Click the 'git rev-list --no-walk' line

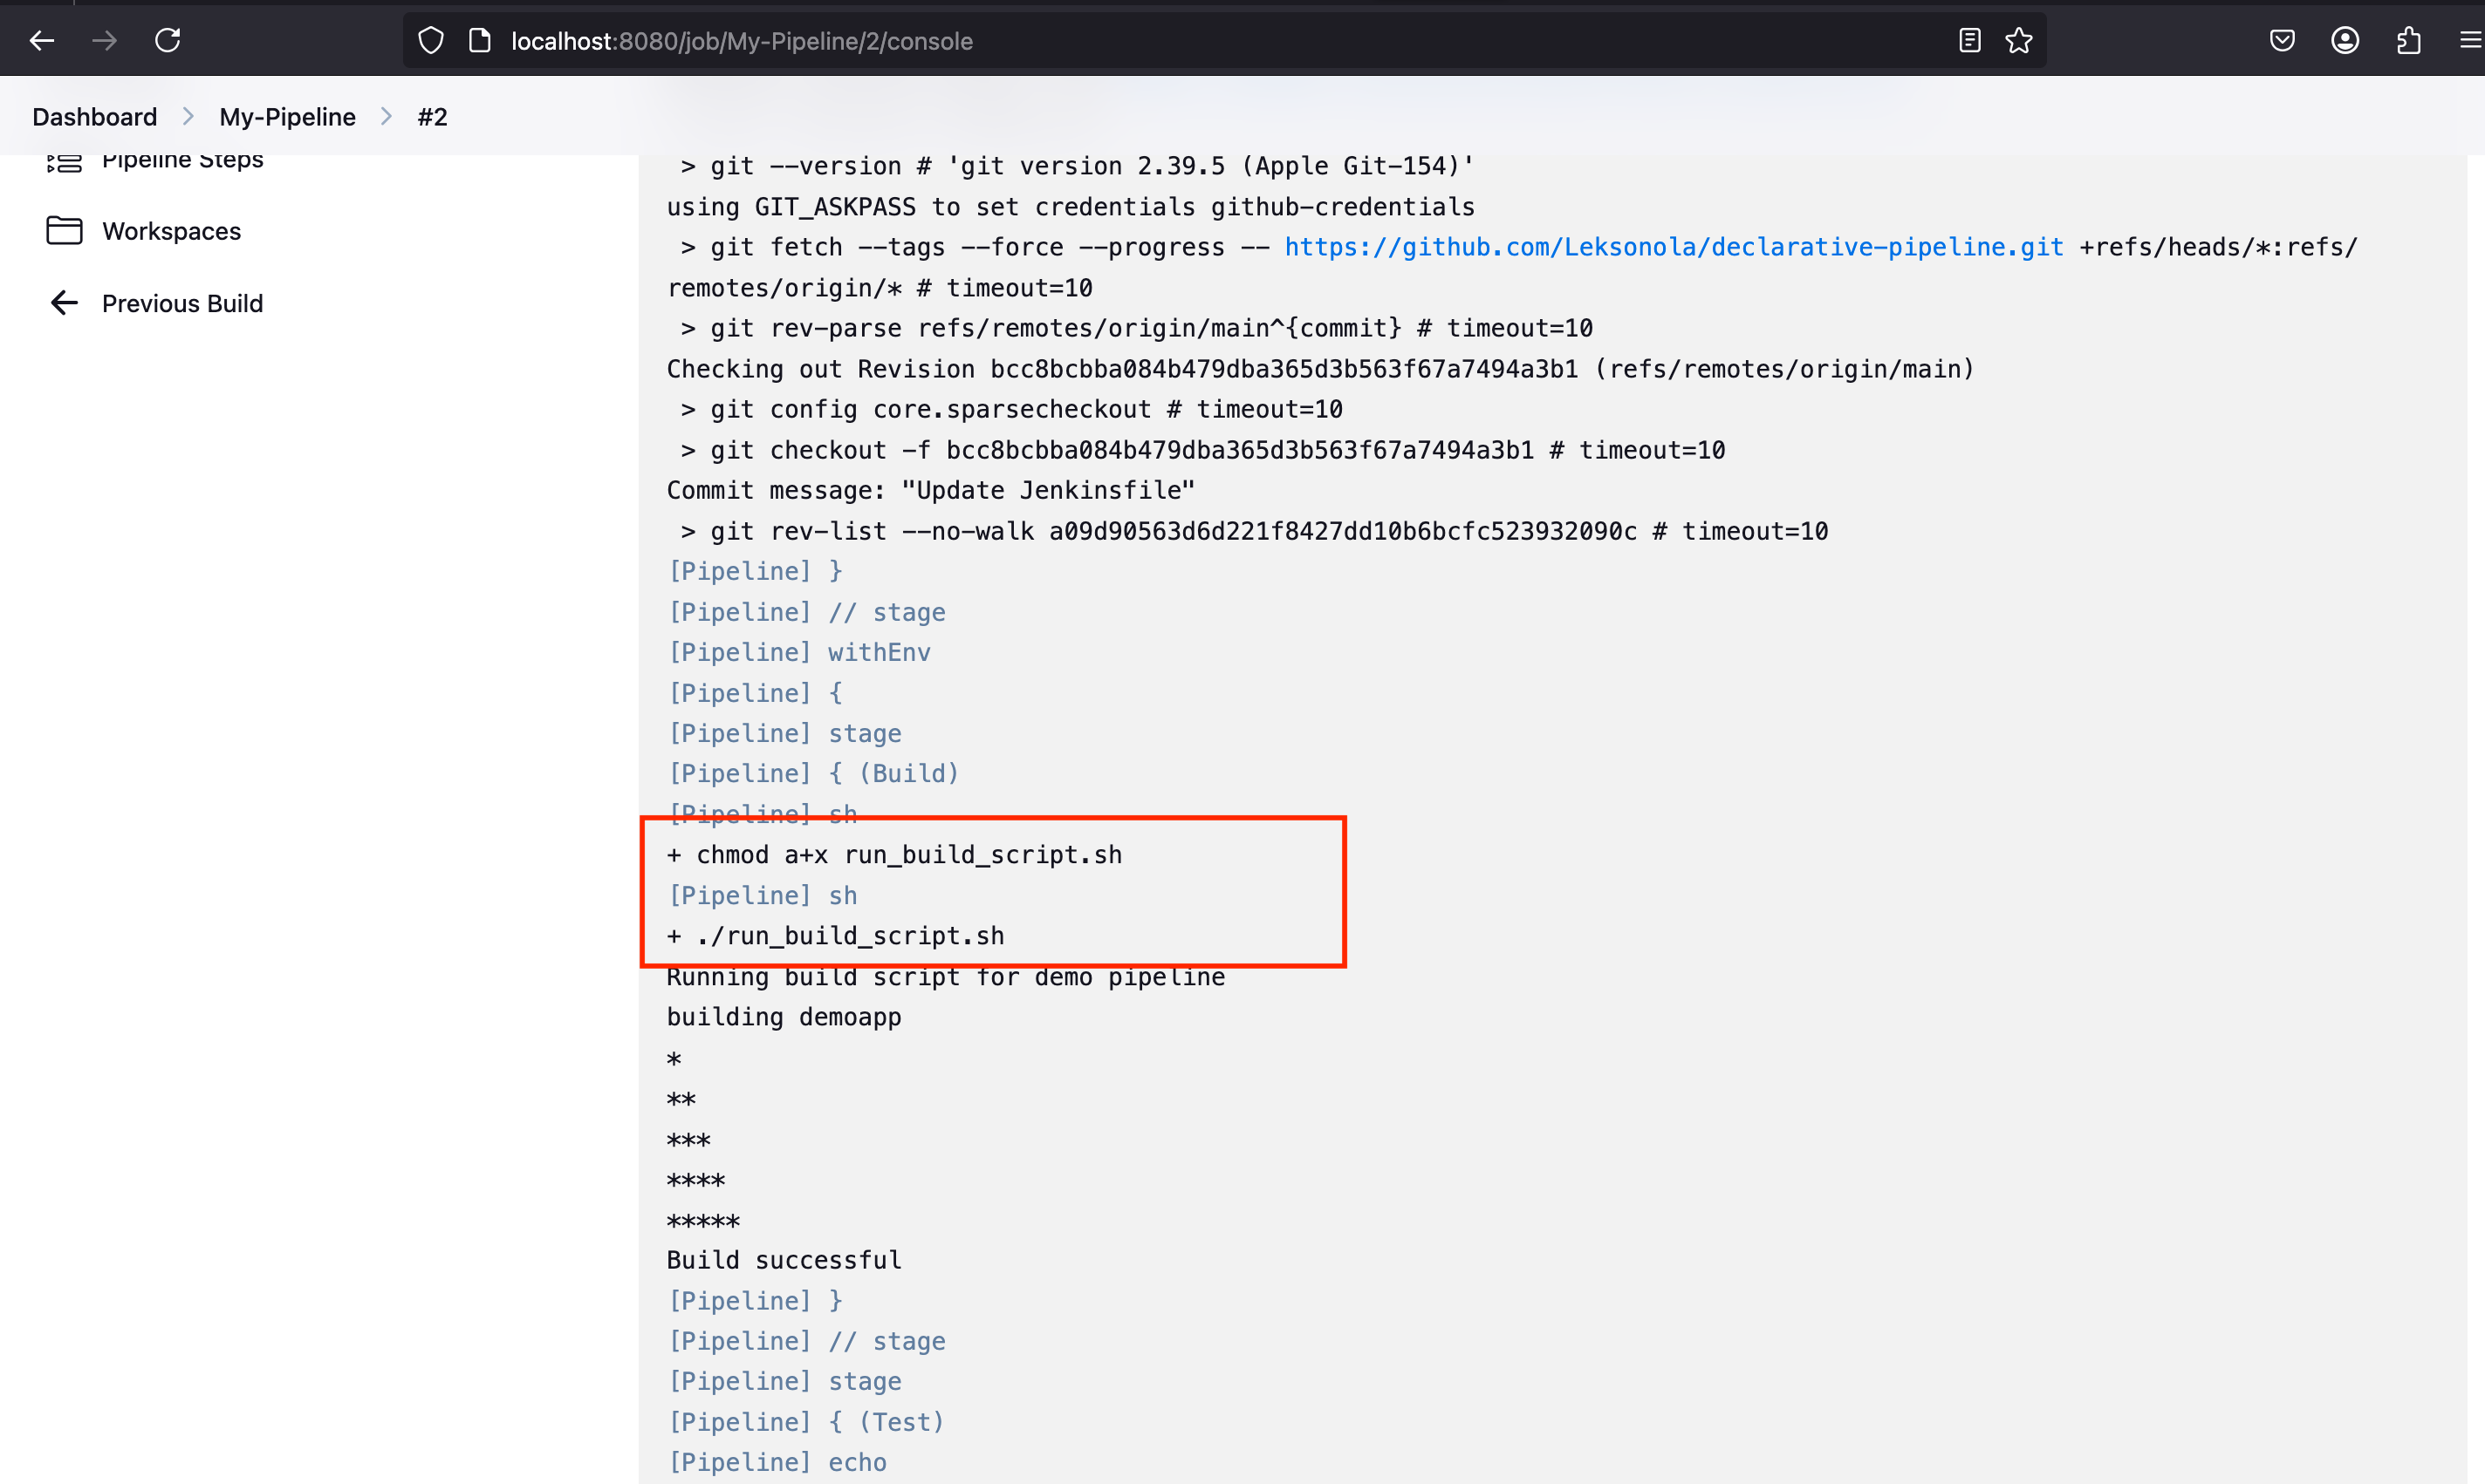(1255, 531)
